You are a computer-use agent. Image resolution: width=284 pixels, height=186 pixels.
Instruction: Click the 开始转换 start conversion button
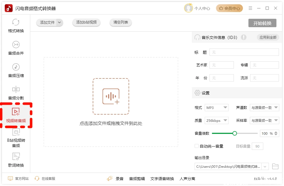click(262, 23)
